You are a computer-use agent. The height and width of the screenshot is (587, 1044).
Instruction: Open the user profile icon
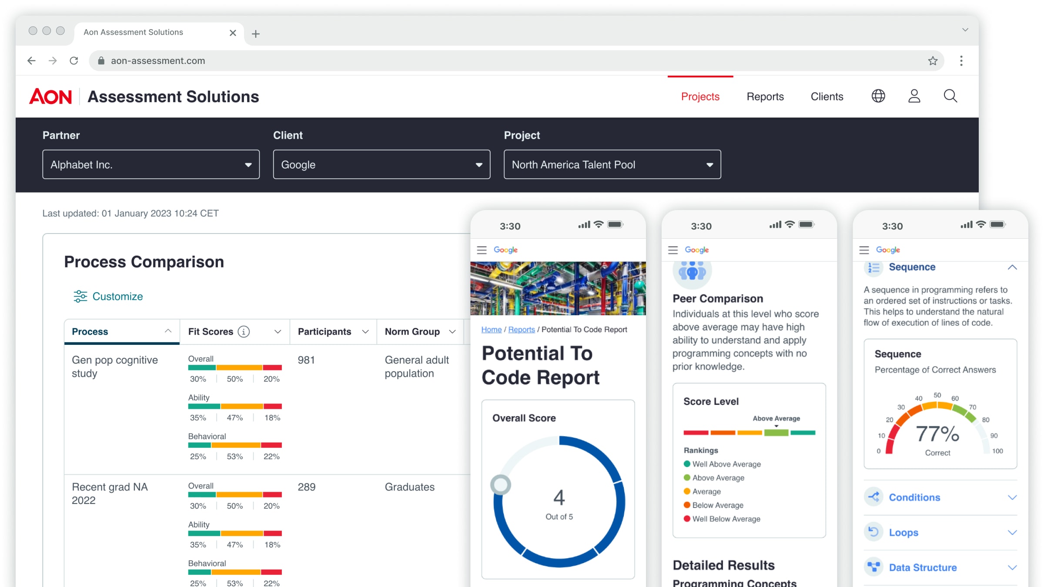tap(914, 96)
